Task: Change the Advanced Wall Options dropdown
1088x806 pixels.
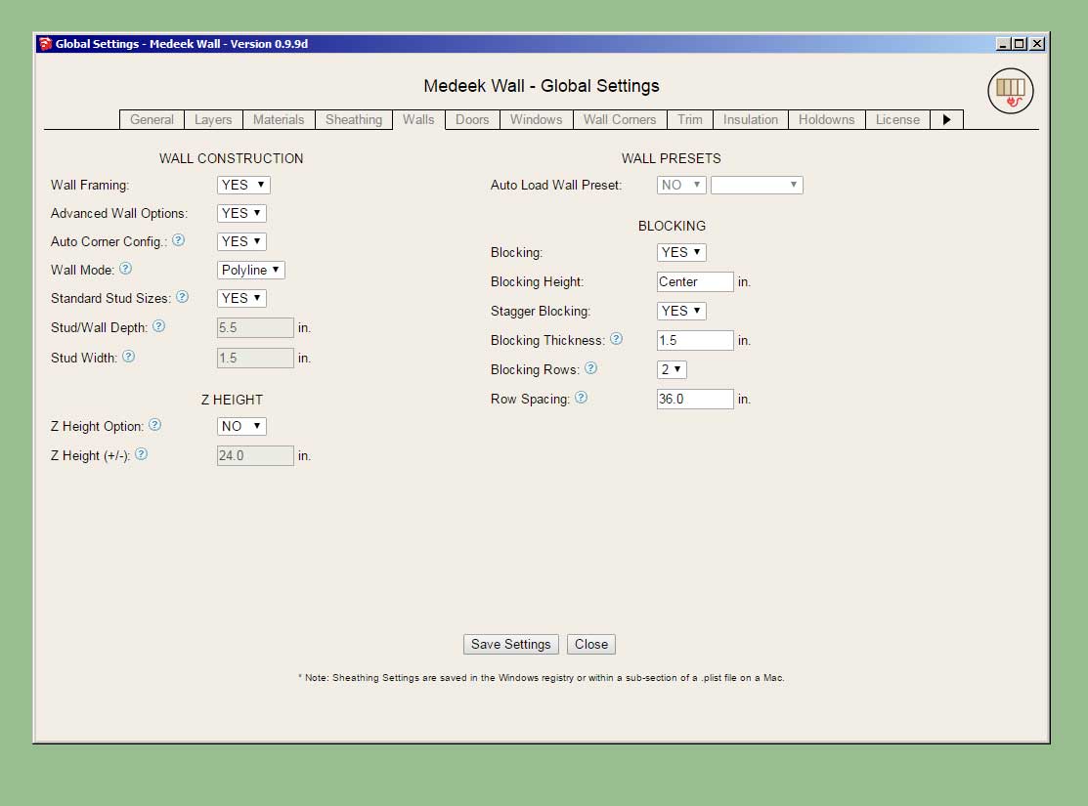Action: (241, 213)
